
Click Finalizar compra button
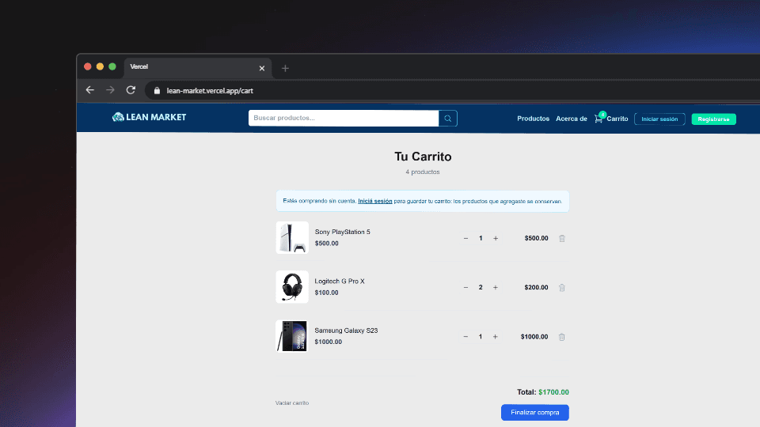coord(535,413)
